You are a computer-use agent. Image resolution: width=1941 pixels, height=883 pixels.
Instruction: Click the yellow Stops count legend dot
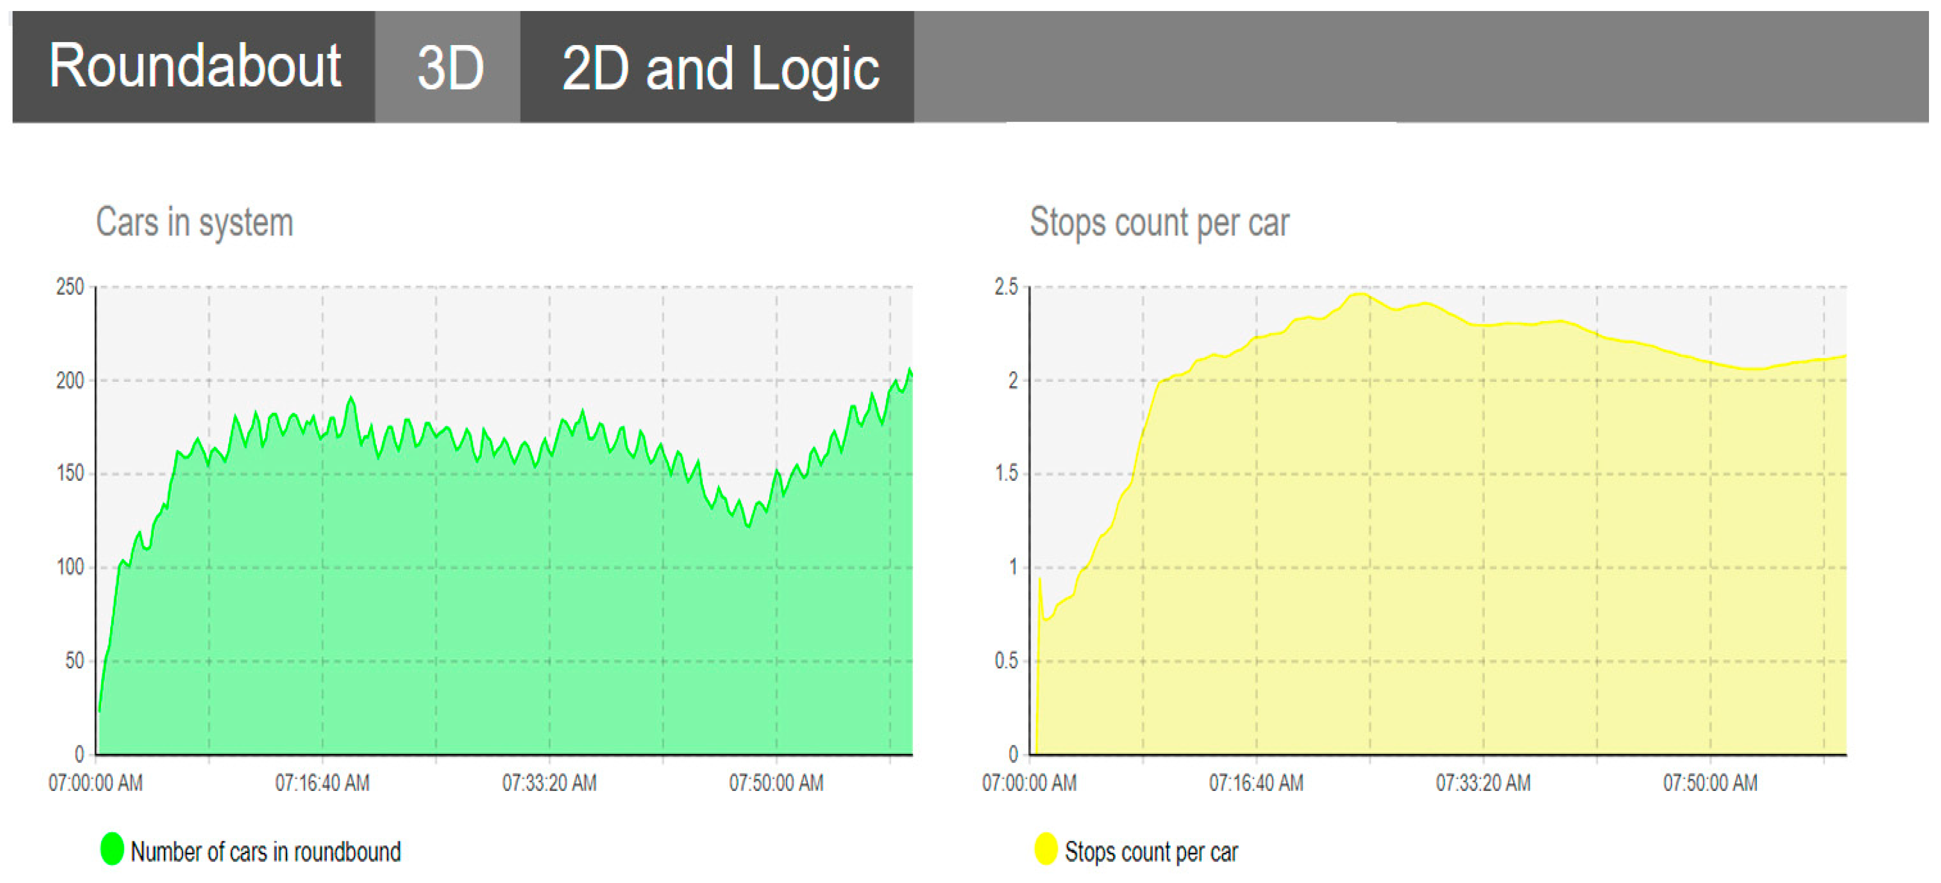(1046, 849)
